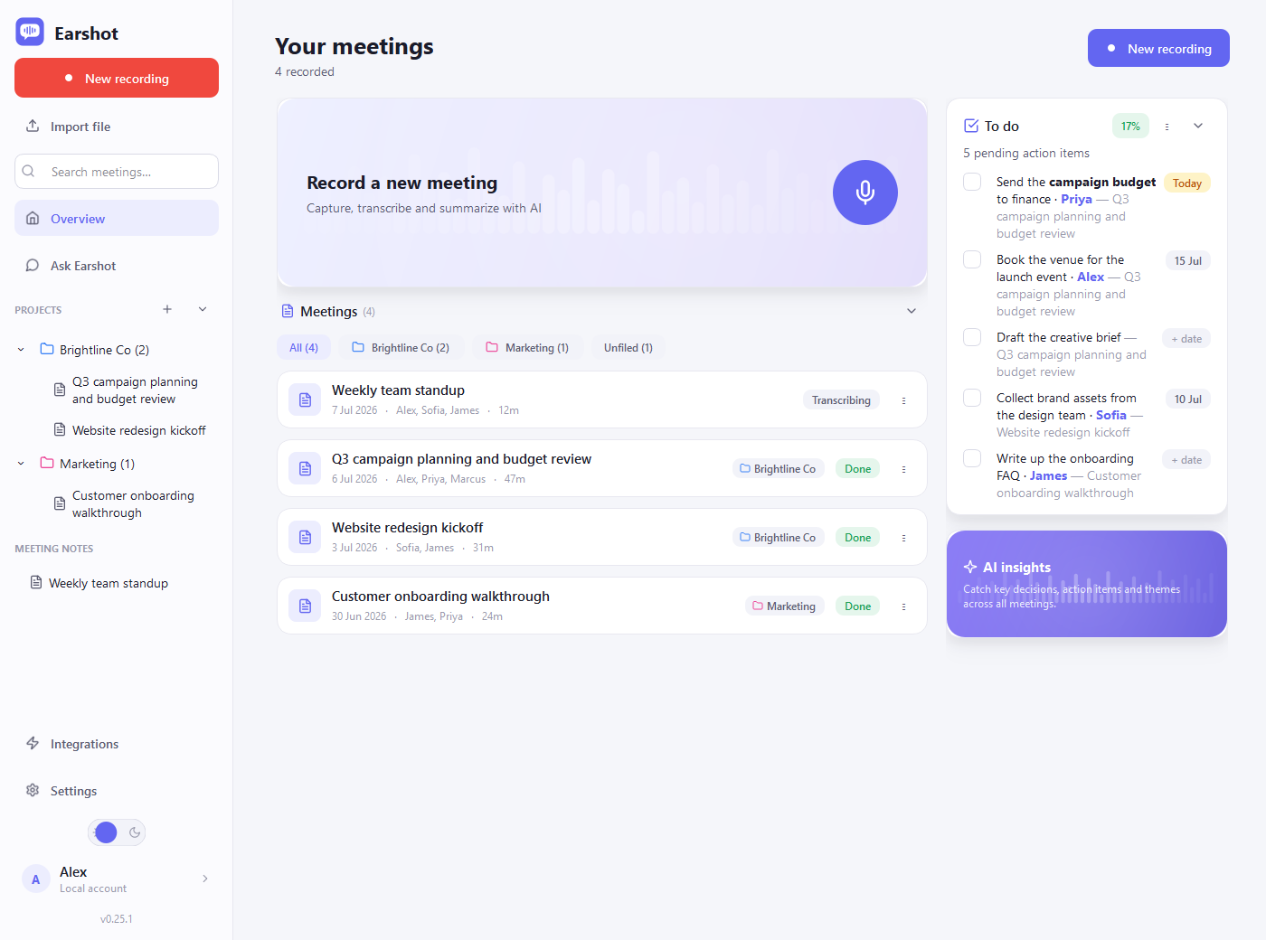This screenshot has height=940, width=1266.
Task: Click Today due badge on campaign budget task
Action: [1187, 183]
